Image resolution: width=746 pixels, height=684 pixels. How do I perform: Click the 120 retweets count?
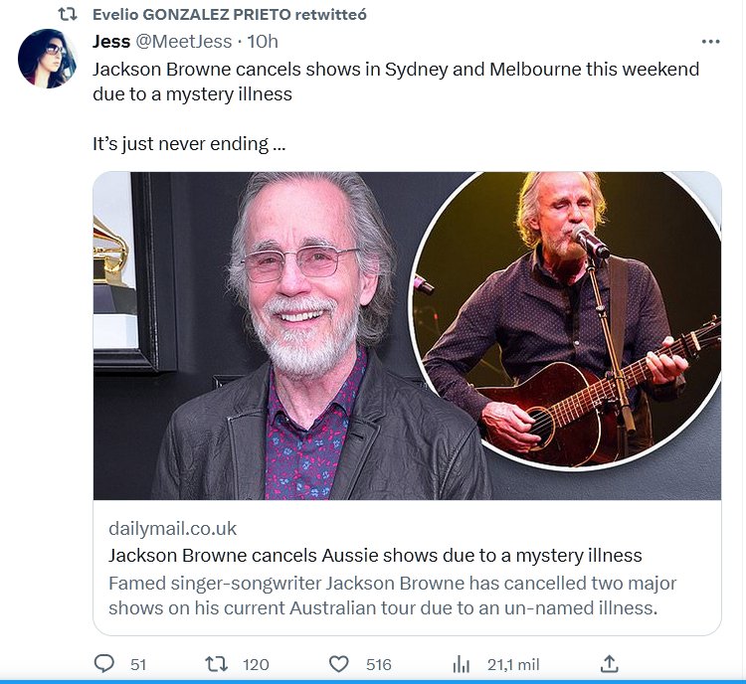tap(256, 664)
